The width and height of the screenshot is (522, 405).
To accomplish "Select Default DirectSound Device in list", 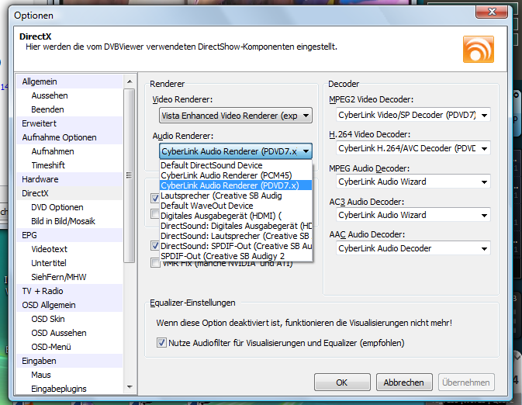I will tap(236, 165).
